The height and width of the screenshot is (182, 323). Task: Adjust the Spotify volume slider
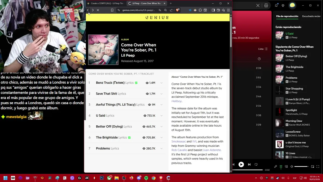tap(301, 167)
